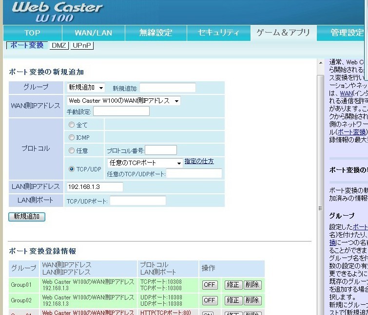Go to the セキュリティ tab
The width and height of the screenshot is (368, 315).
[x=218, y=33]
